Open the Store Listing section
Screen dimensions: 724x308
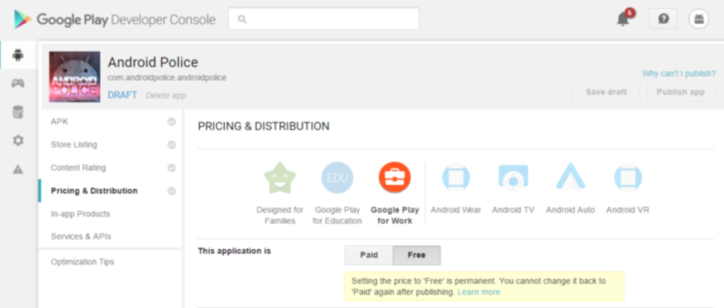tap(74, 145)
